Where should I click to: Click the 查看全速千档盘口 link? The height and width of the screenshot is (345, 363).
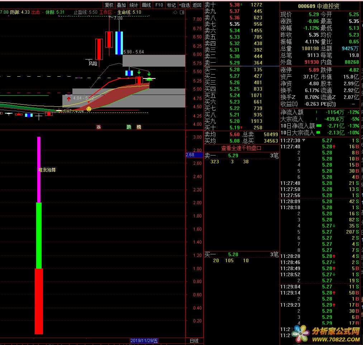click(x=241, y=148)
